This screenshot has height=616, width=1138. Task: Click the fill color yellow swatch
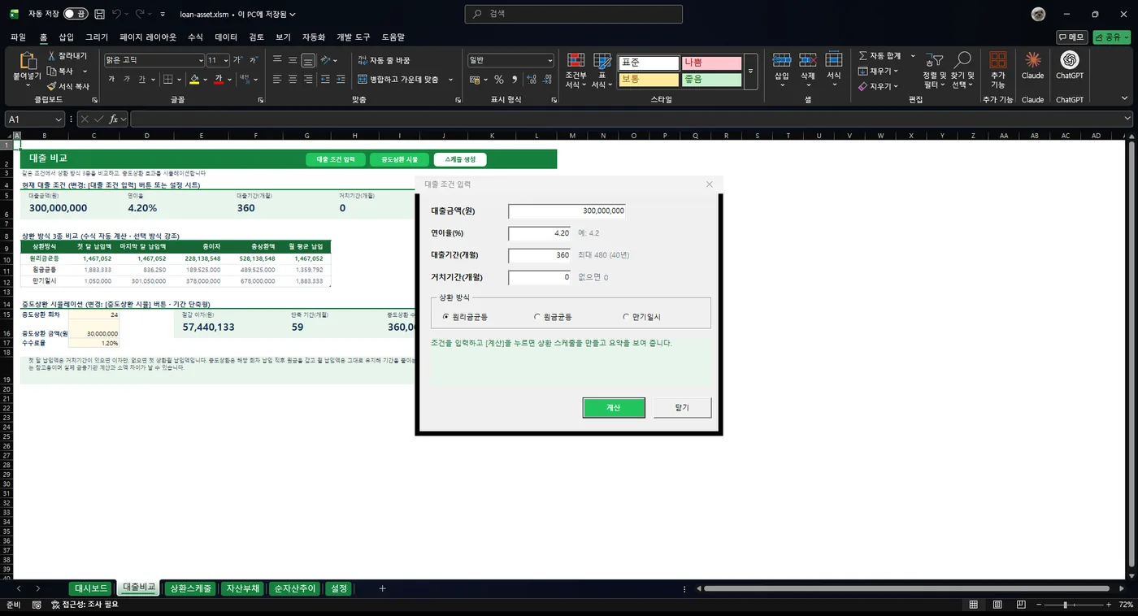coord(193,80)
